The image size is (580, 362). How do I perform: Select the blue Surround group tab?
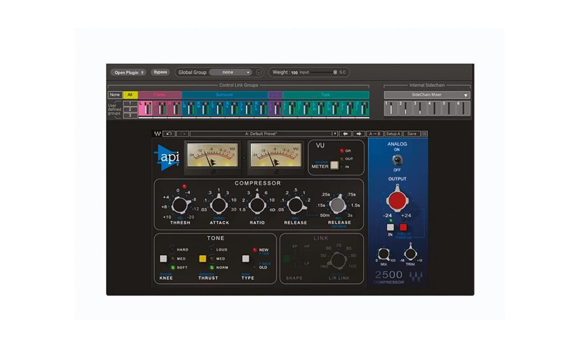224,95
